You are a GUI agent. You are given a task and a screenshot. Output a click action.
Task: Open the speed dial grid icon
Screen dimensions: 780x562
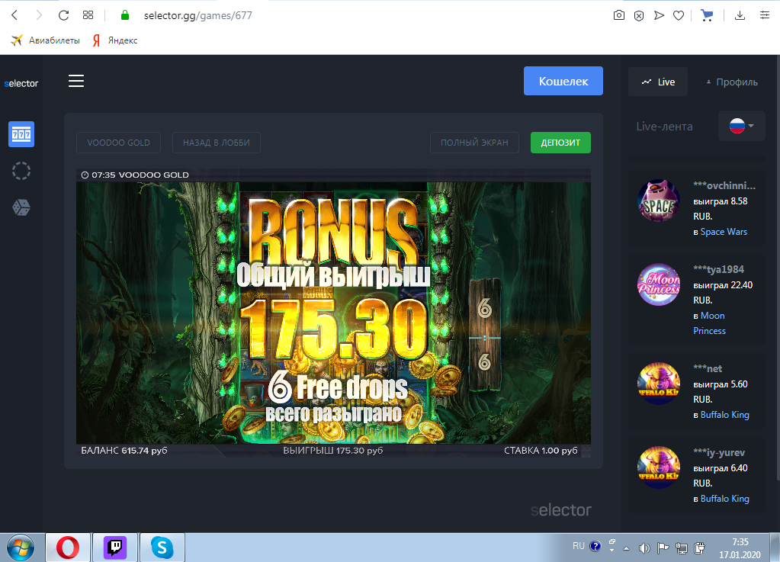pos(88,15)
